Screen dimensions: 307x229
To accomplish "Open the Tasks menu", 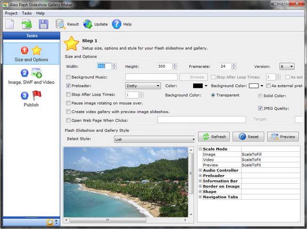I will pyautogui.click(x=27, y=13).
